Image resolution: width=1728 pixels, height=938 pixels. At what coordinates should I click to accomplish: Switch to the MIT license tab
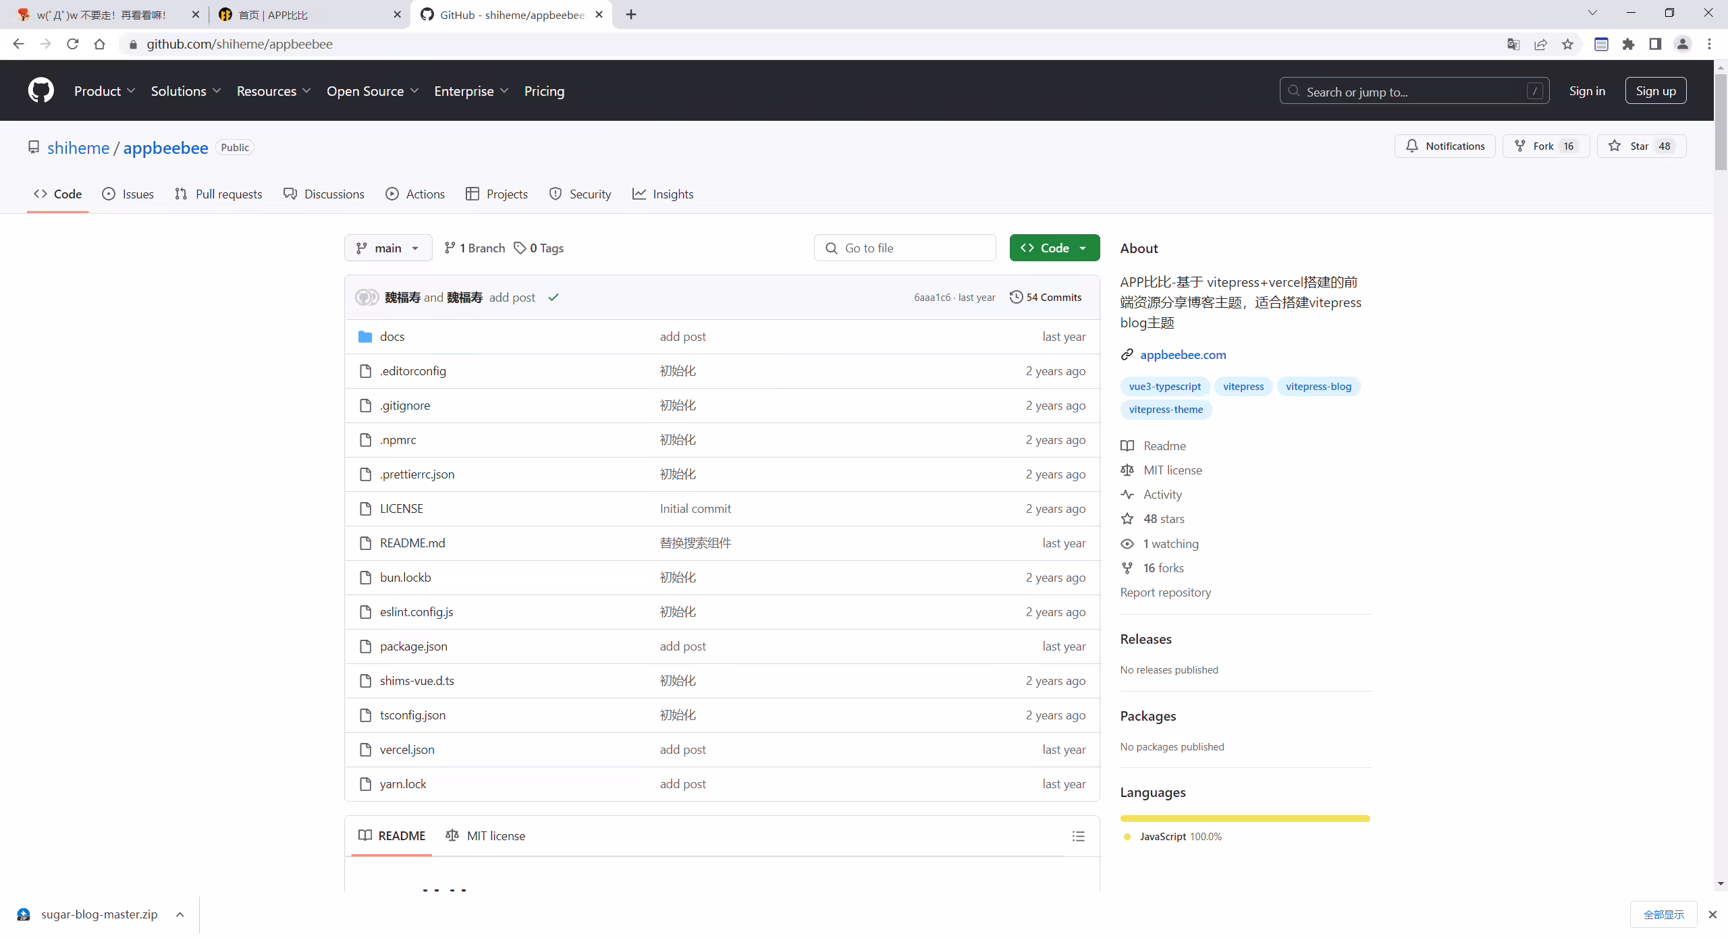pos(486,836)
